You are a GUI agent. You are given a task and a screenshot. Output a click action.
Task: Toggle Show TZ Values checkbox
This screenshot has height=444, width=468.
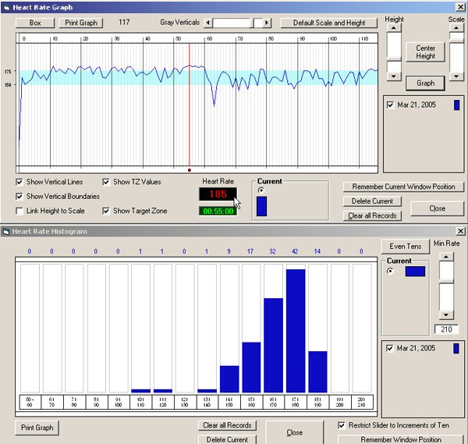click(106, 182)
